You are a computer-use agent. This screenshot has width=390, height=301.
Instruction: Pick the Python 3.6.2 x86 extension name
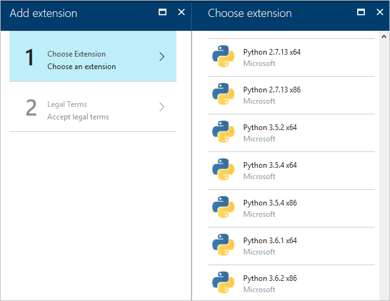tap(270, 278)
